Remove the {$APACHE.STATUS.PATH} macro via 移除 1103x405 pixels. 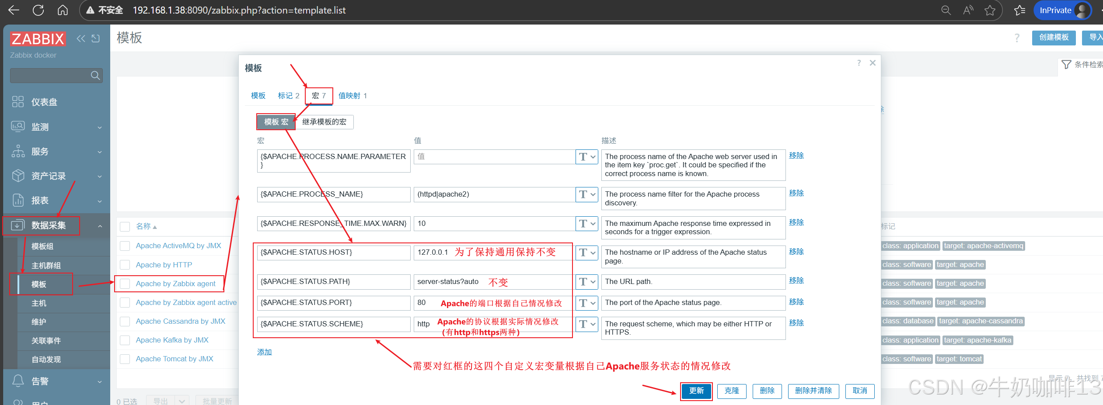[x=796, y=280]
